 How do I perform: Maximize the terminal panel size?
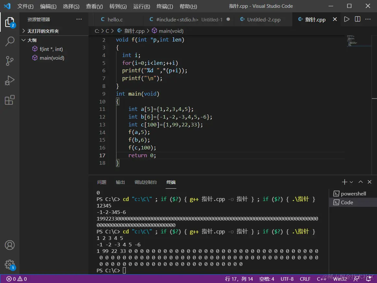tap(360, 182)
